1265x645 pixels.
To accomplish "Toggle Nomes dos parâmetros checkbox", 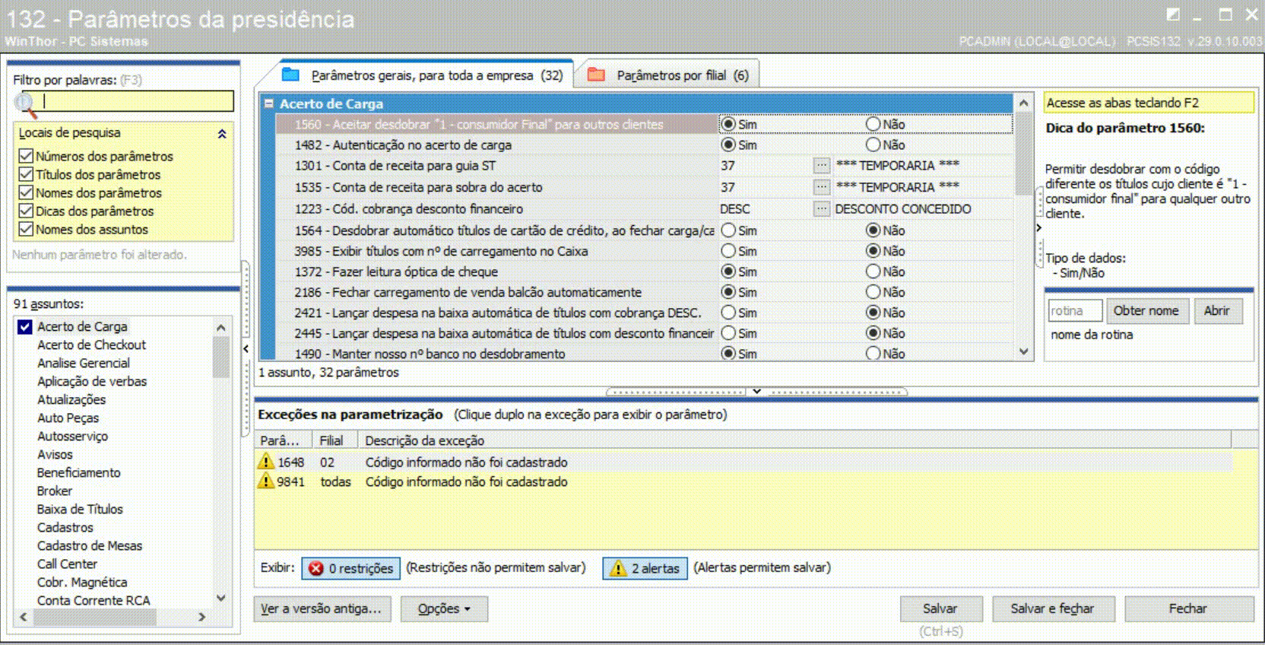I will (x=26, y=192).
